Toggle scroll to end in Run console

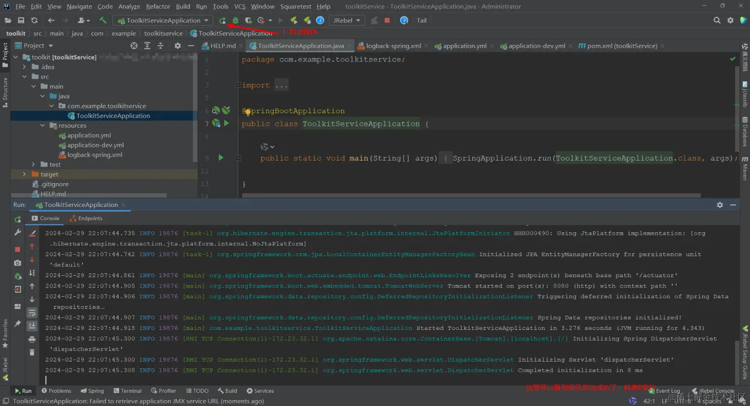coord(32,325)
